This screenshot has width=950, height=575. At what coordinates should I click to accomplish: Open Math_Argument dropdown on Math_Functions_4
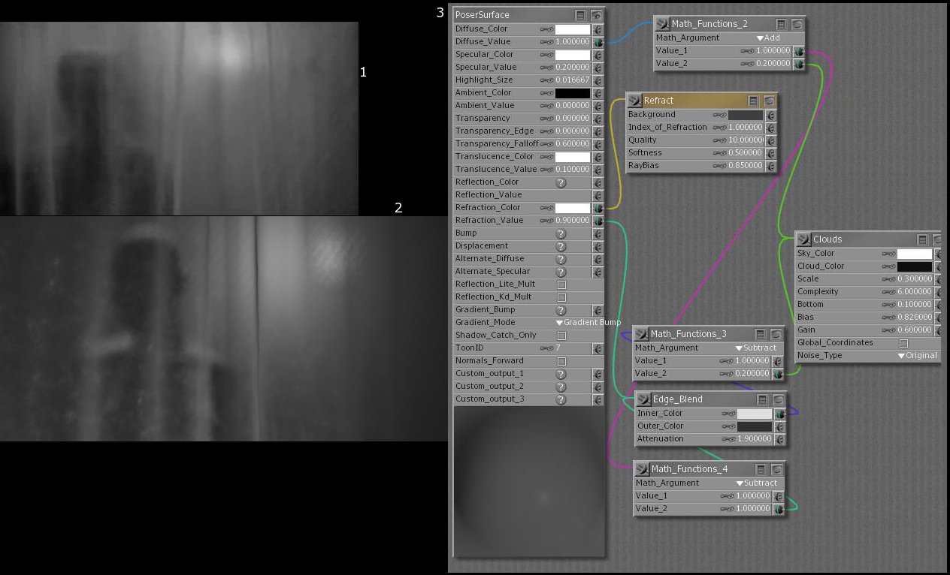tap(756, 483)
